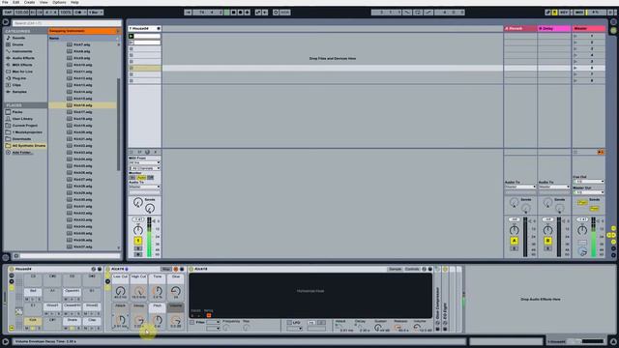Click the House04 track title header
Image resolution: width=619 pixels, height=348 pixels.
tap(144, 28)
